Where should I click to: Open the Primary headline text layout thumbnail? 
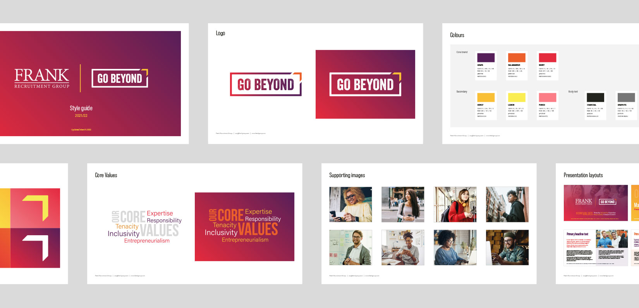point(596,248)
